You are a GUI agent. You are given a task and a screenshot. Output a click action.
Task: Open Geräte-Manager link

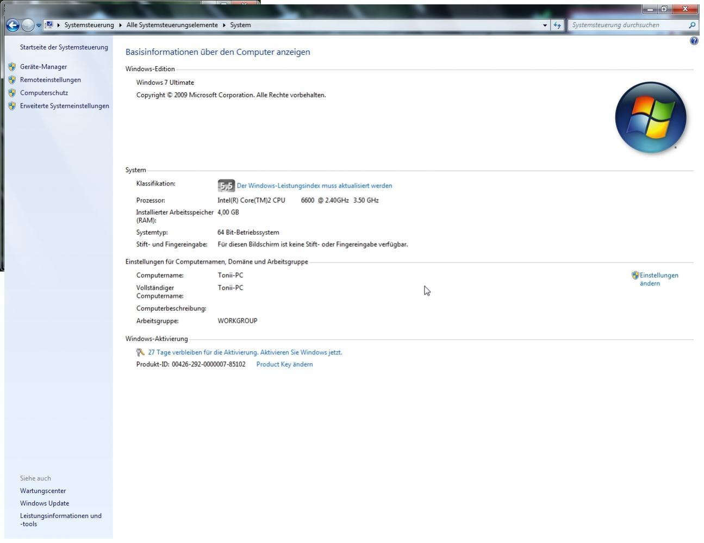click(x=43, y=67)
